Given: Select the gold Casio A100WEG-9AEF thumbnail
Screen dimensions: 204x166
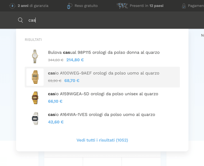Looking at the screenshot, I should 35,77.
